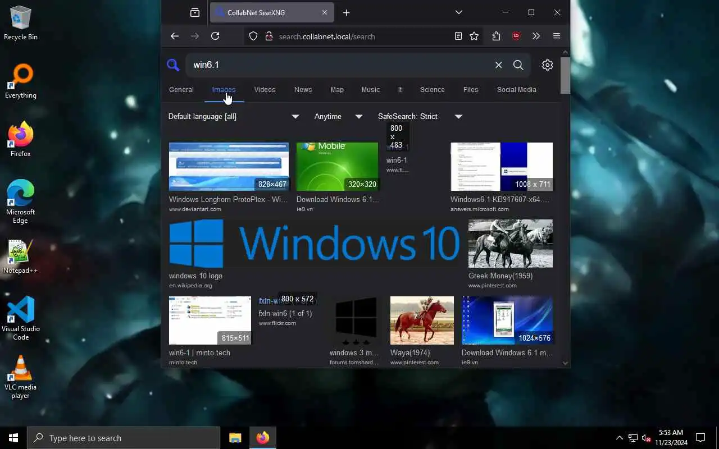The height and width of the screenshot is (449, 719).
Task: Open the green Windows Mobile thumbnail
Action: point(337,167)
